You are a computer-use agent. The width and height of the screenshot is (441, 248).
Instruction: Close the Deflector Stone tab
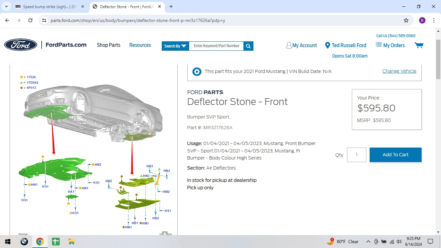click(x=159, y=6)
